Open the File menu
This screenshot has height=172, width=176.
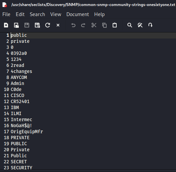pos(6,14)
